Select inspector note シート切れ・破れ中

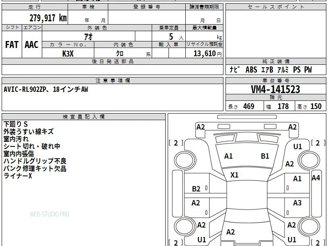(32, 146)
